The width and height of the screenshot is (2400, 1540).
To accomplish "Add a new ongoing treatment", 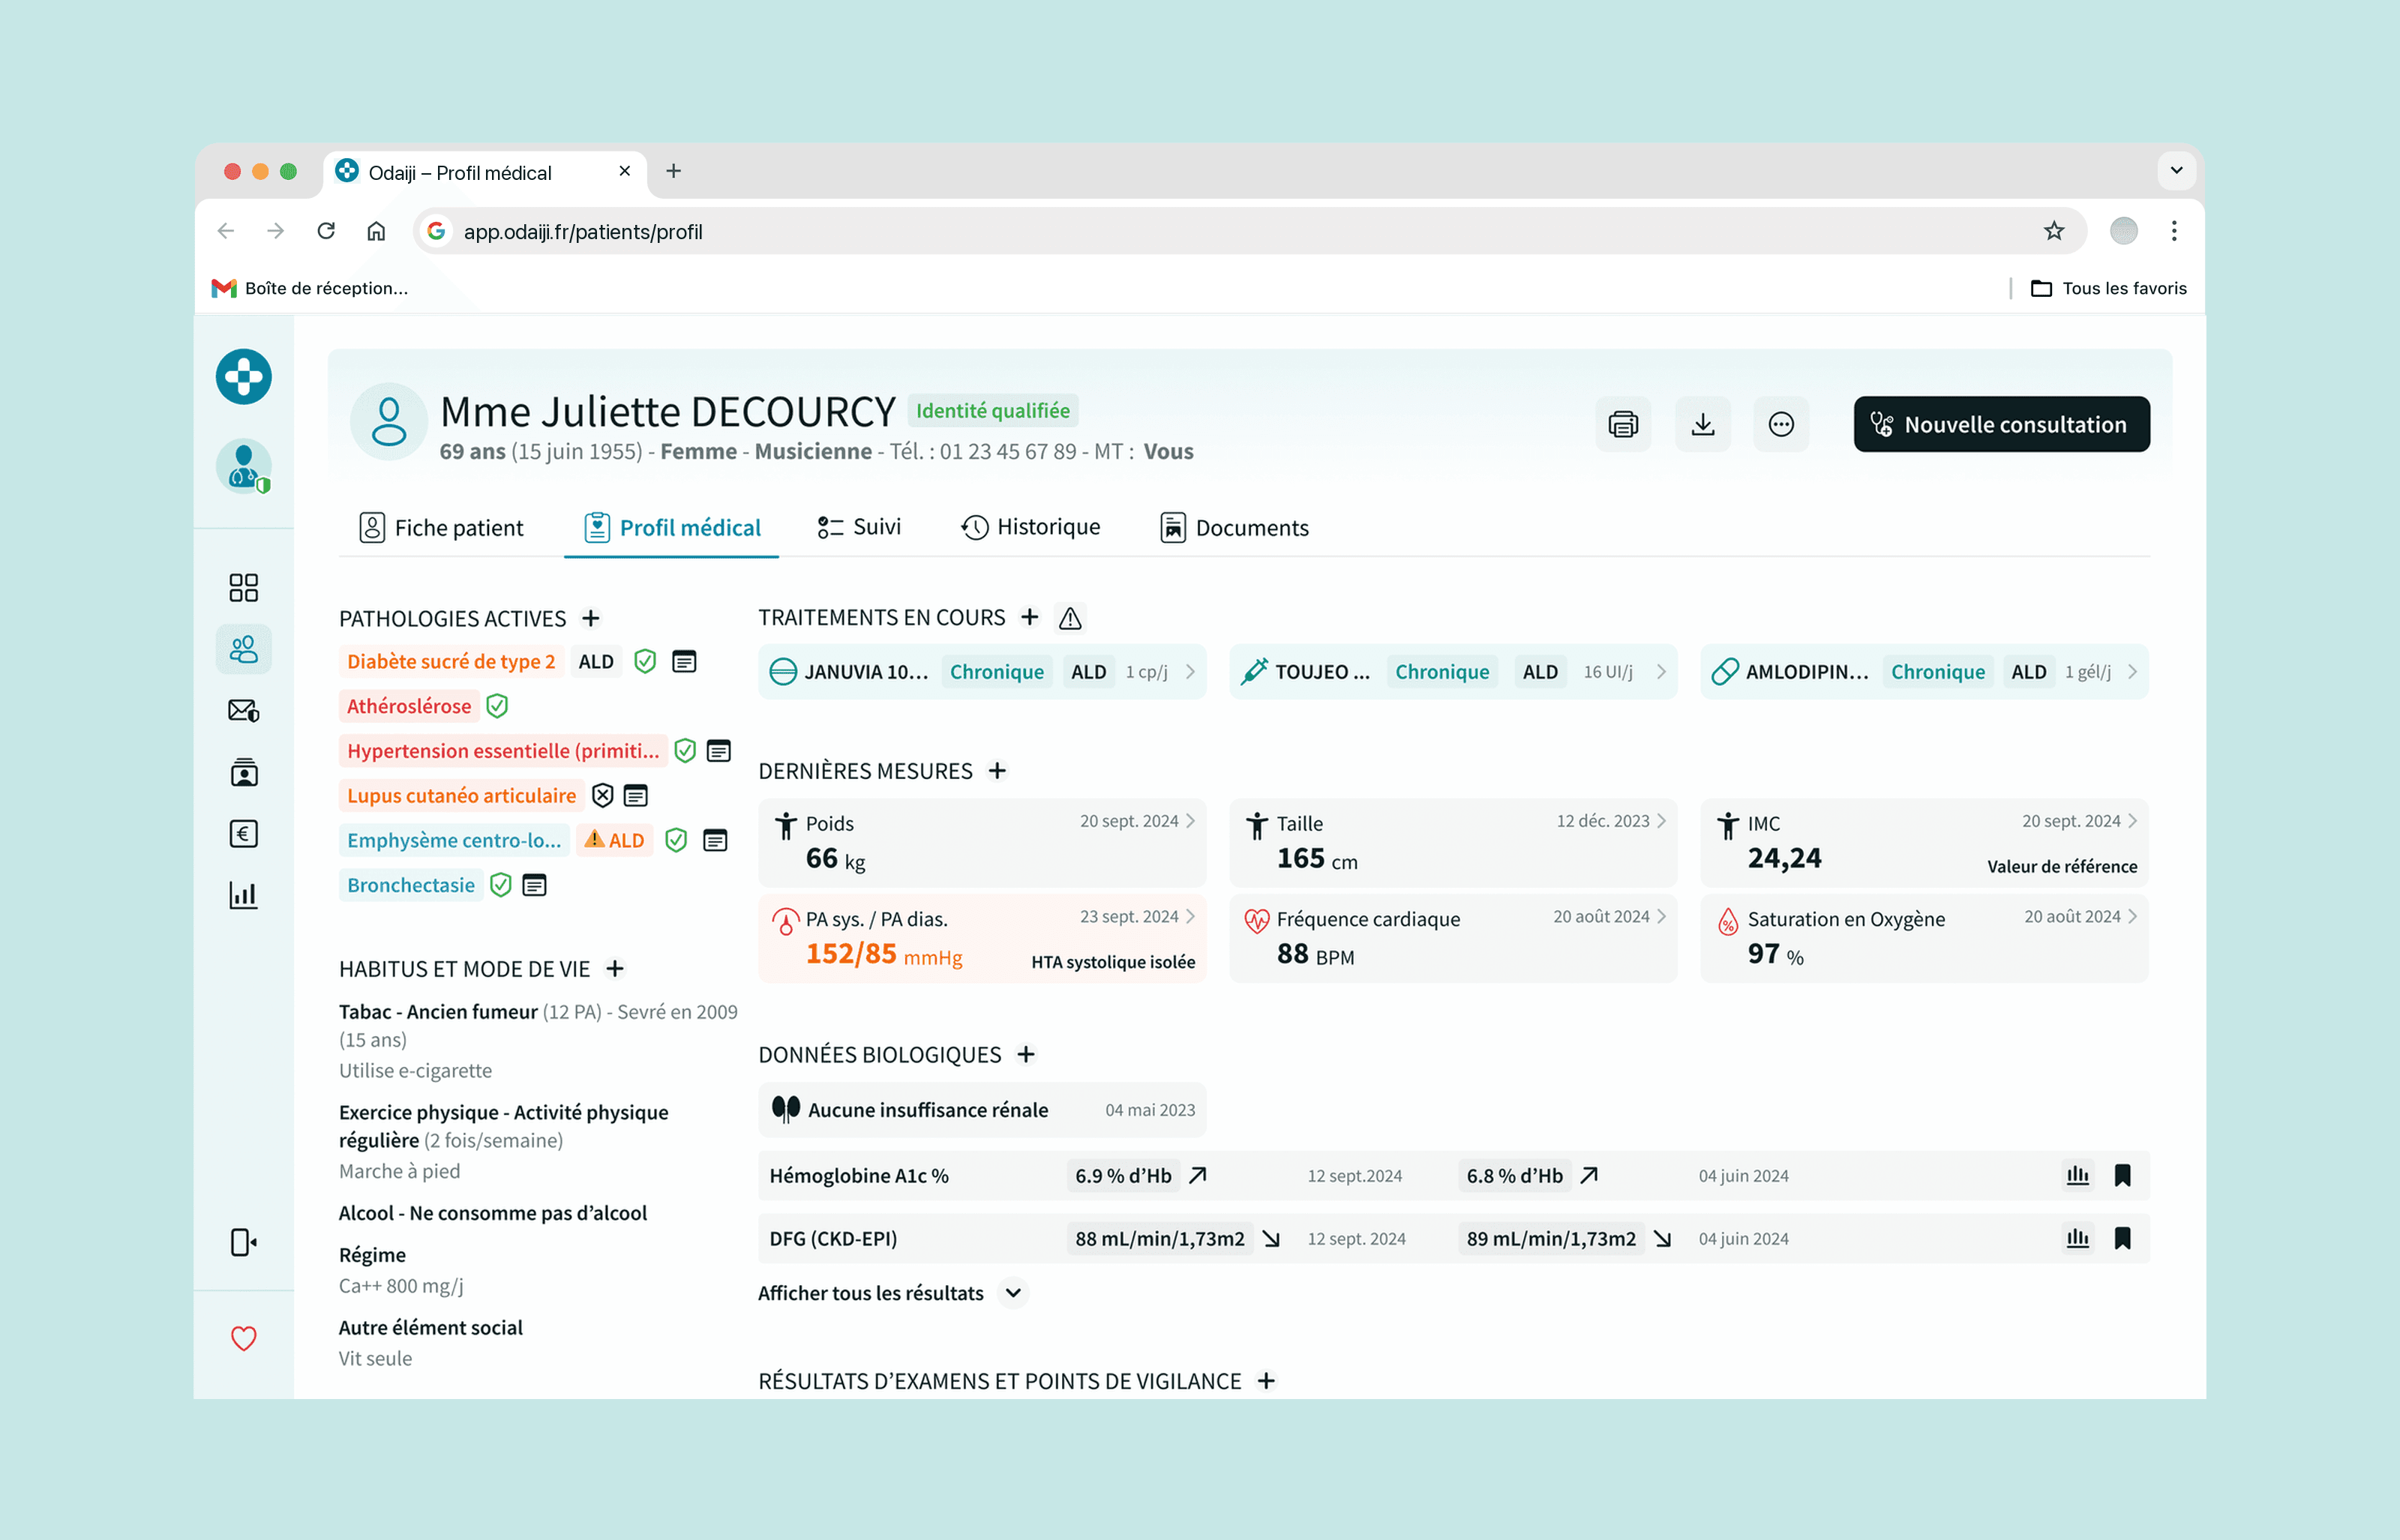I will click(1030, 617).
